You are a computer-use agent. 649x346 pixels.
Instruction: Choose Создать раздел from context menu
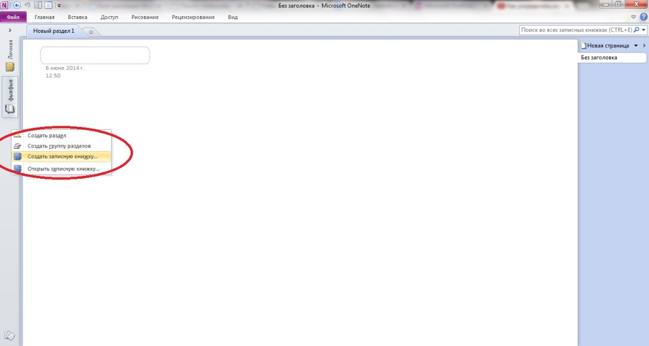pos(61,136)
